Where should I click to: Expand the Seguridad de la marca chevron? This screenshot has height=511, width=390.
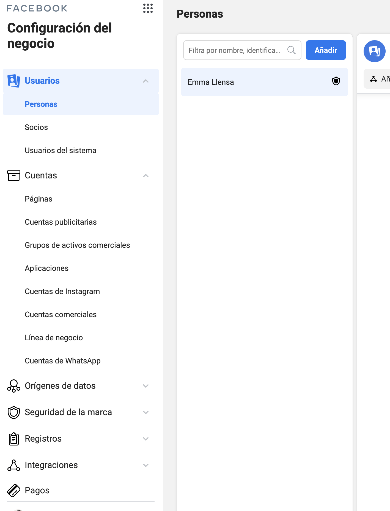pyautogui.click(x=146, y=412)
